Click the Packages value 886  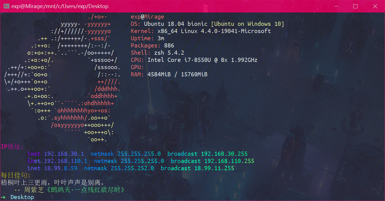point(169,46)
